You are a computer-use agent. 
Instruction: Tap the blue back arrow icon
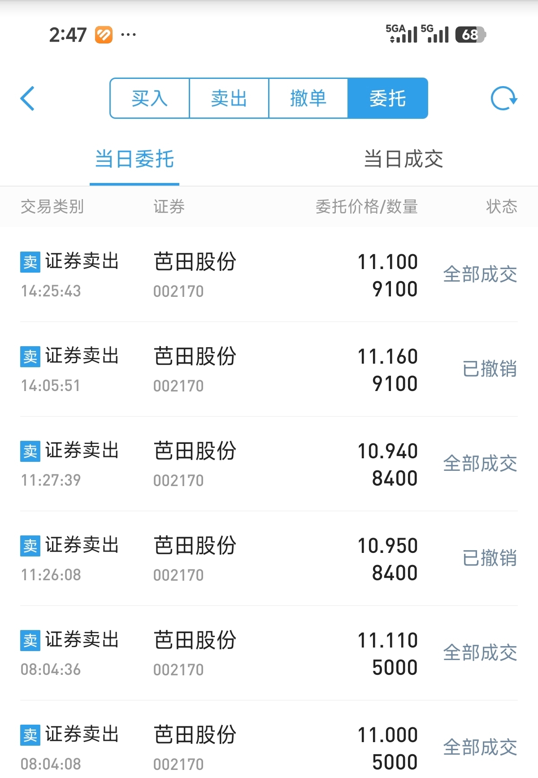(x=27, y=98)
